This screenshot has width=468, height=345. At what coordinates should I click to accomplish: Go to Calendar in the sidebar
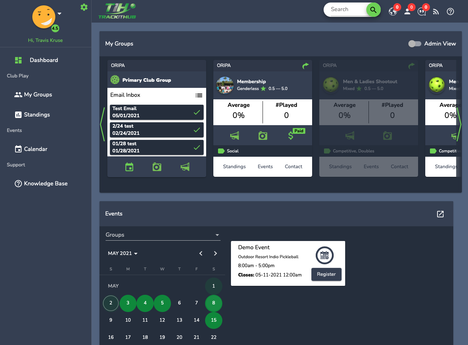tap(36, 149)
